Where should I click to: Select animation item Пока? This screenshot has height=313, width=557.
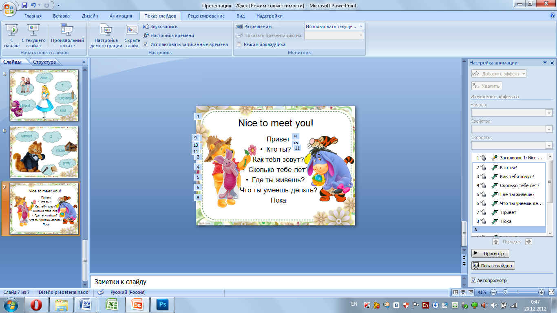coord(508,221)
